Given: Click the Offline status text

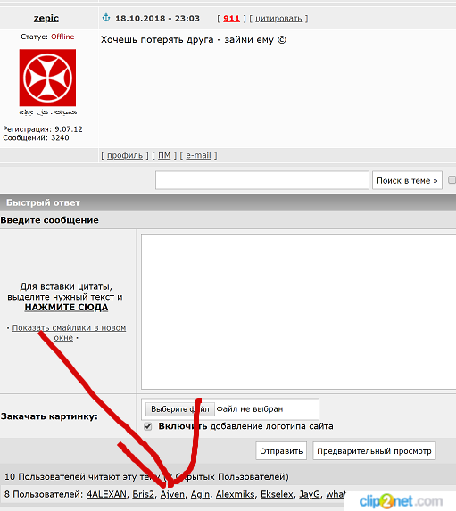Looking at the screenshot, I should coord(62,37).
